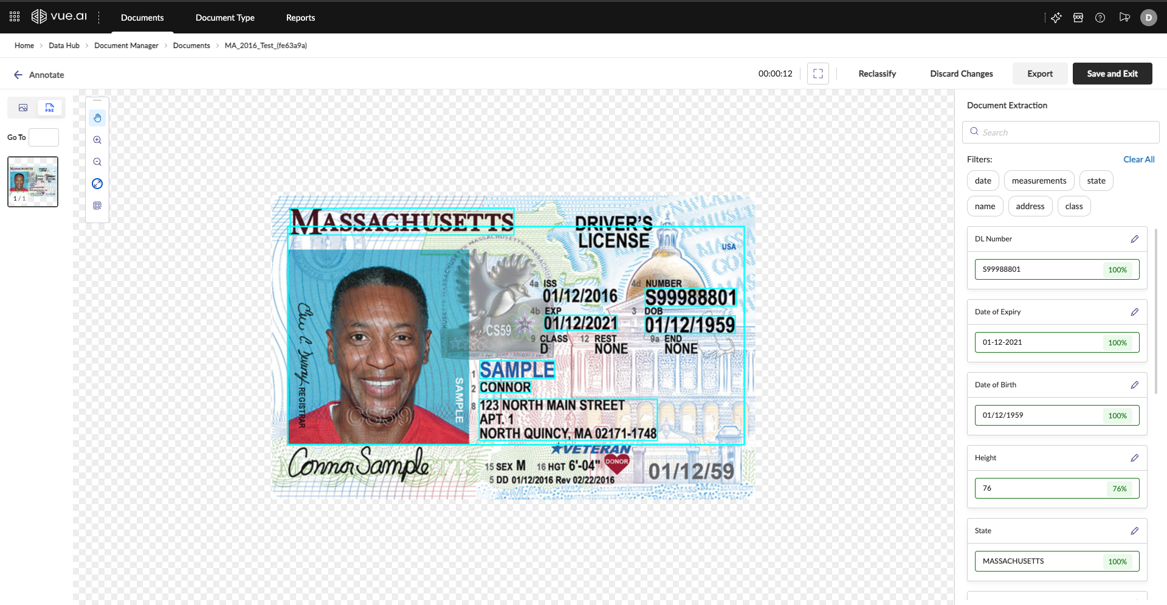
Task: Switch to the Reports tab
Action: click(300, 18)
